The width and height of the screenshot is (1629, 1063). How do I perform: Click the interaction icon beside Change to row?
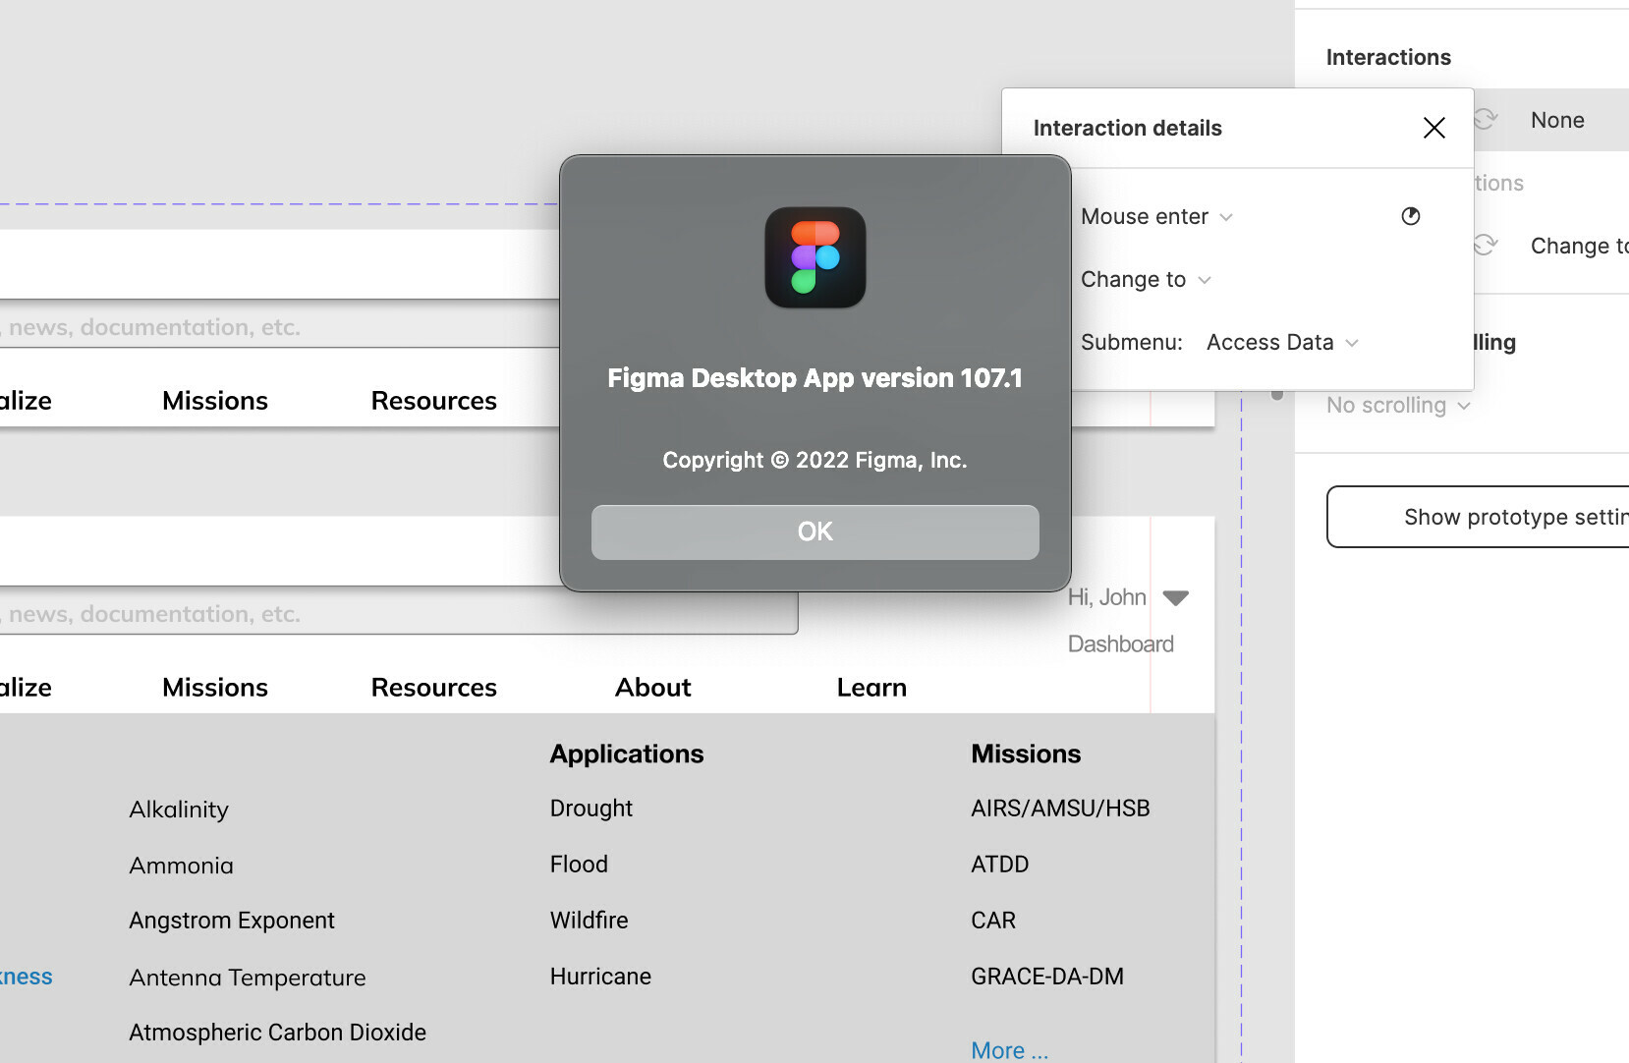1485,246
